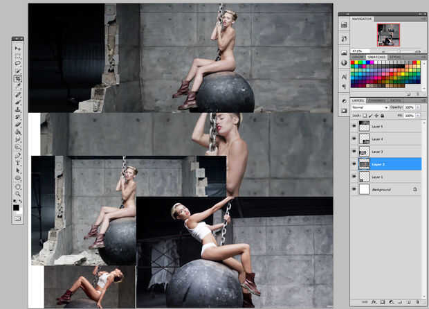Hide the Background layer eye icon
This screenshot has width=429, height=309.
tap(354, 189)
